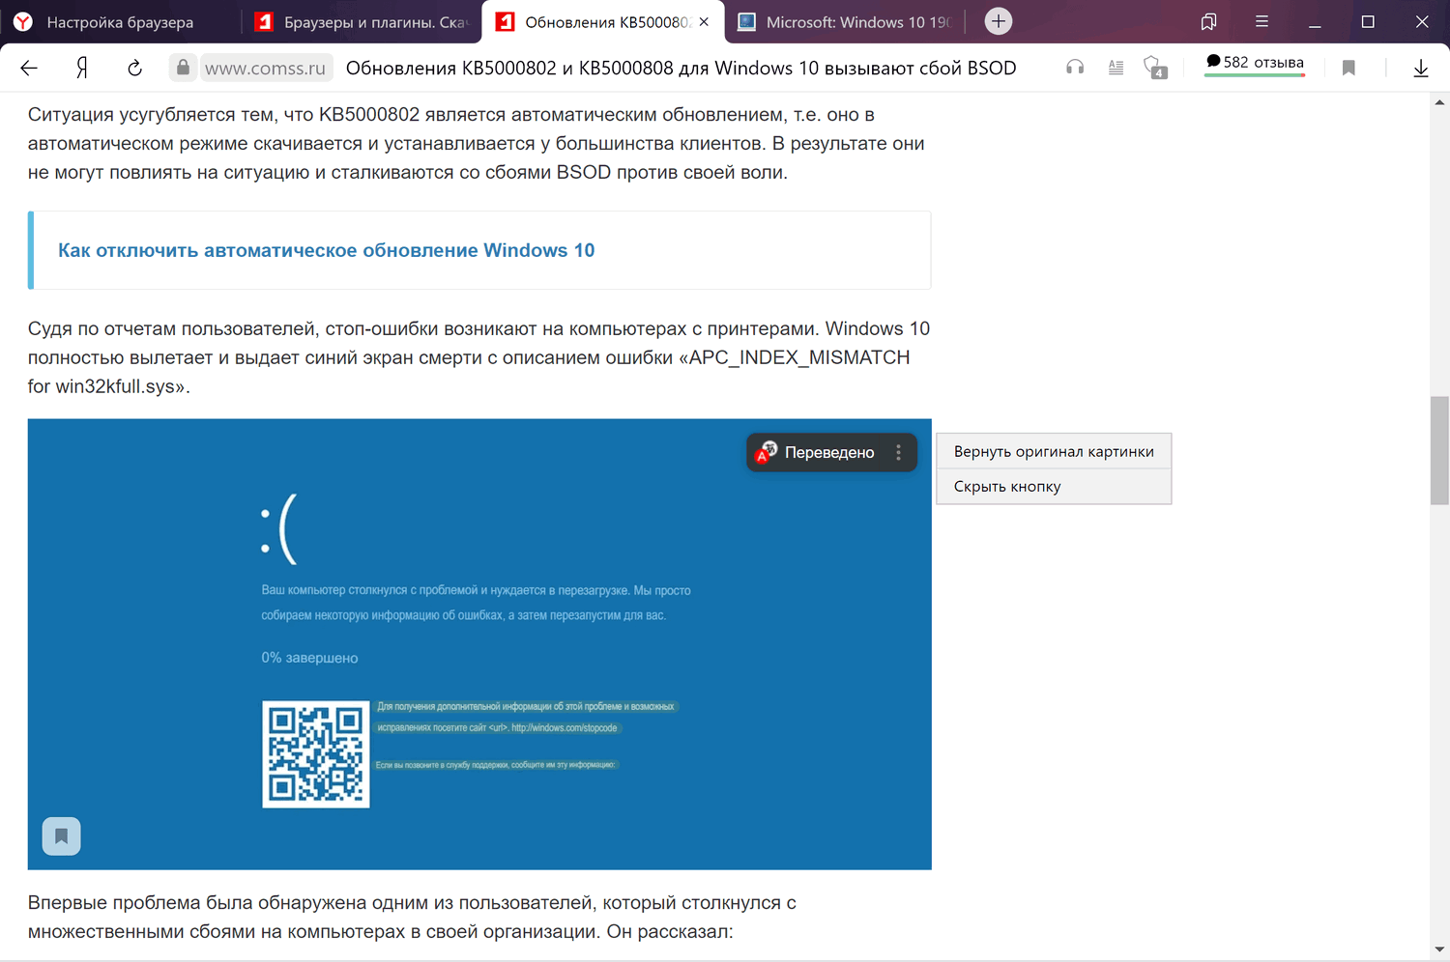Open Yandex home via the Я icon
Screen dimensions: 1450x962
[x=82, y=68]
